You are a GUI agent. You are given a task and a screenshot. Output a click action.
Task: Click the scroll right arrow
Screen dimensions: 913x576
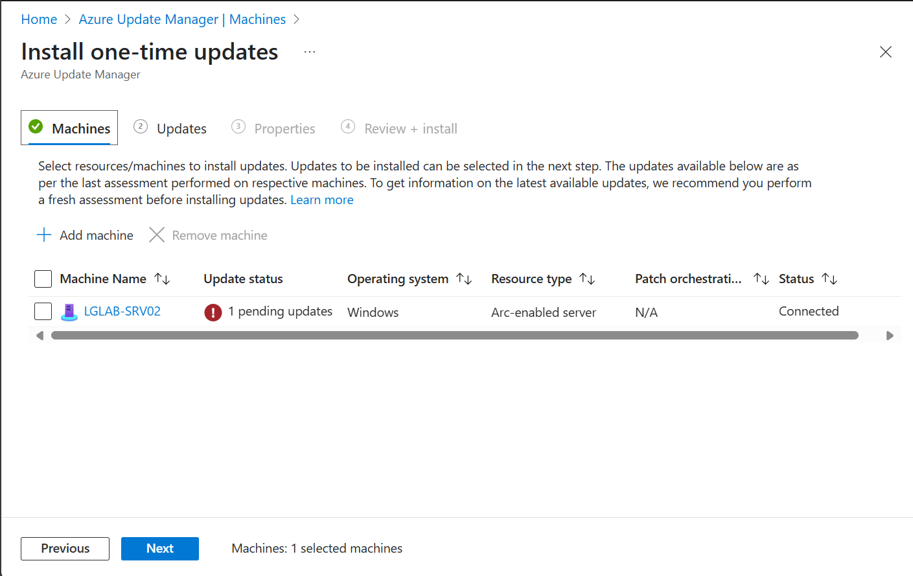890,336
